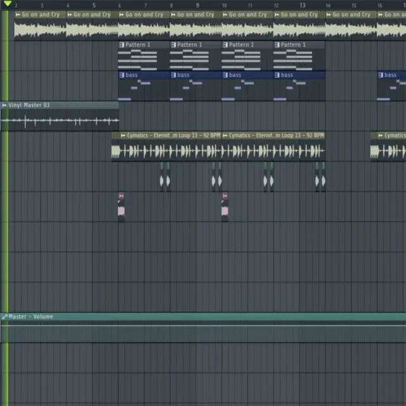Click the first Cymatics Loop 13 clip audio icon

[x=123, y=135]
